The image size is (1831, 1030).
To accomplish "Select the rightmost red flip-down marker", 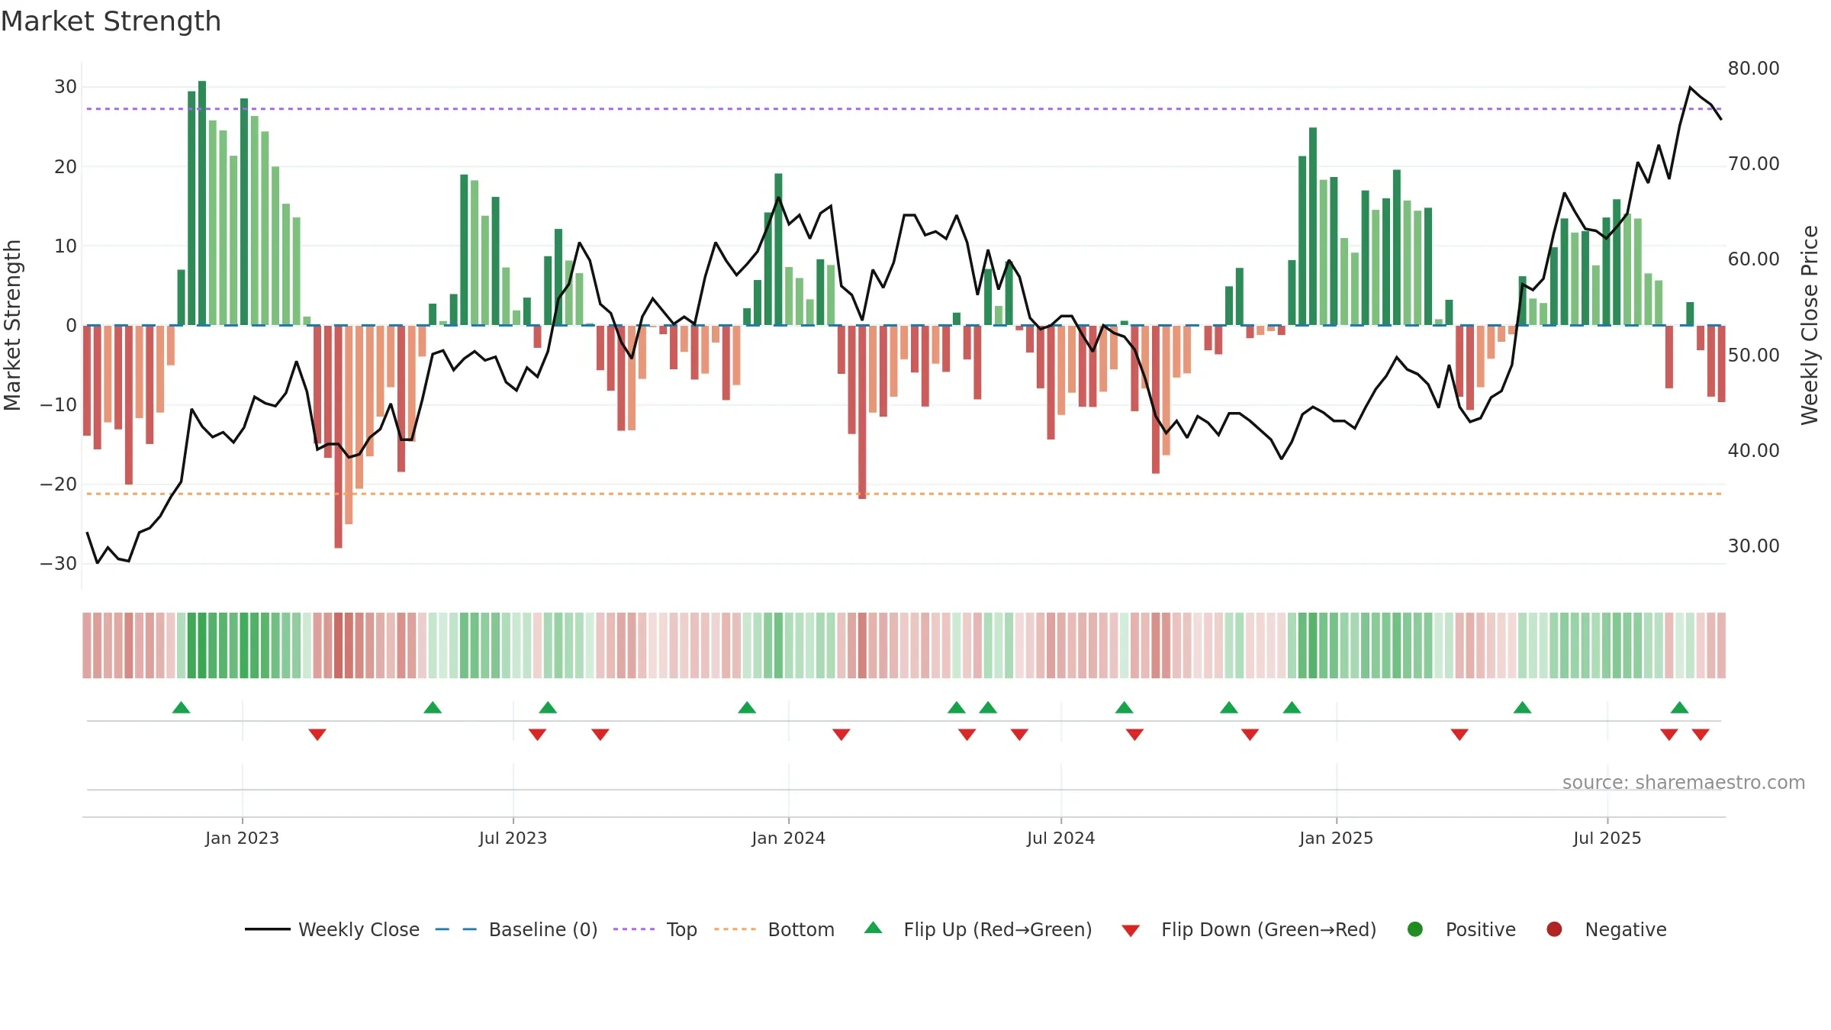I will pyautogui.click(x=1701, y=735).
